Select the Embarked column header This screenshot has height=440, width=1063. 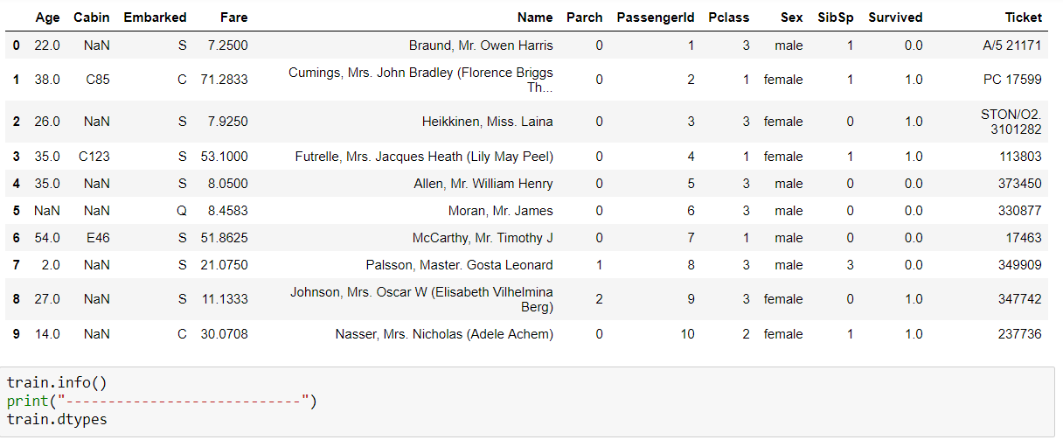156,17
